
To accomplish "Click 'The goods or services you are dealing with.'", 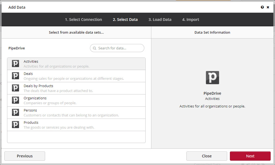I will pyautogui.click(x=59, y=127).
